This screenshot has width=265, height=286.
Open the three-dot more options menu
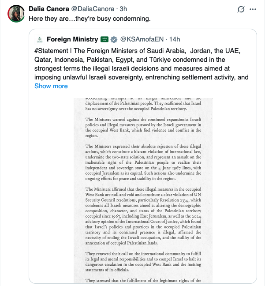pos(252,9)
